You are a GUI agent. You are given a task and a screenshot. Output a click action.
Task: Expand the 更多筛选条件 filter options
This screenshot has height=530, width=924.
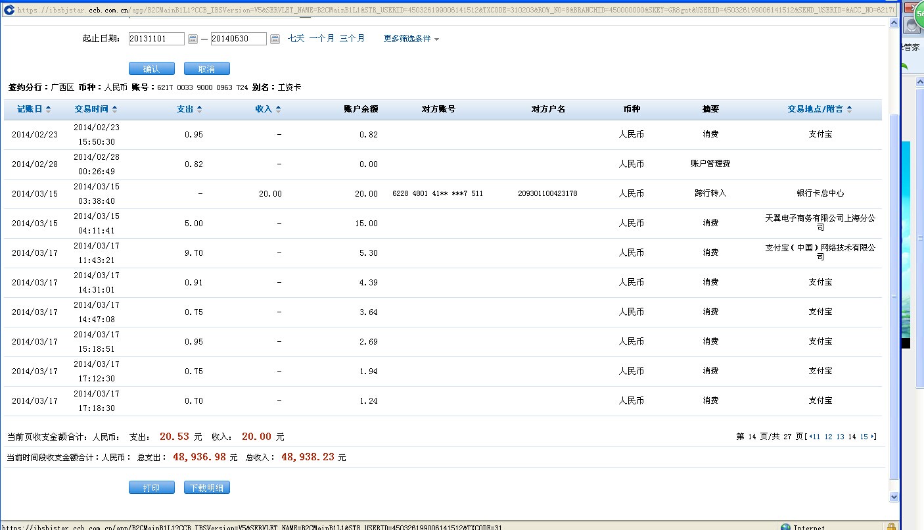point(411,39)
